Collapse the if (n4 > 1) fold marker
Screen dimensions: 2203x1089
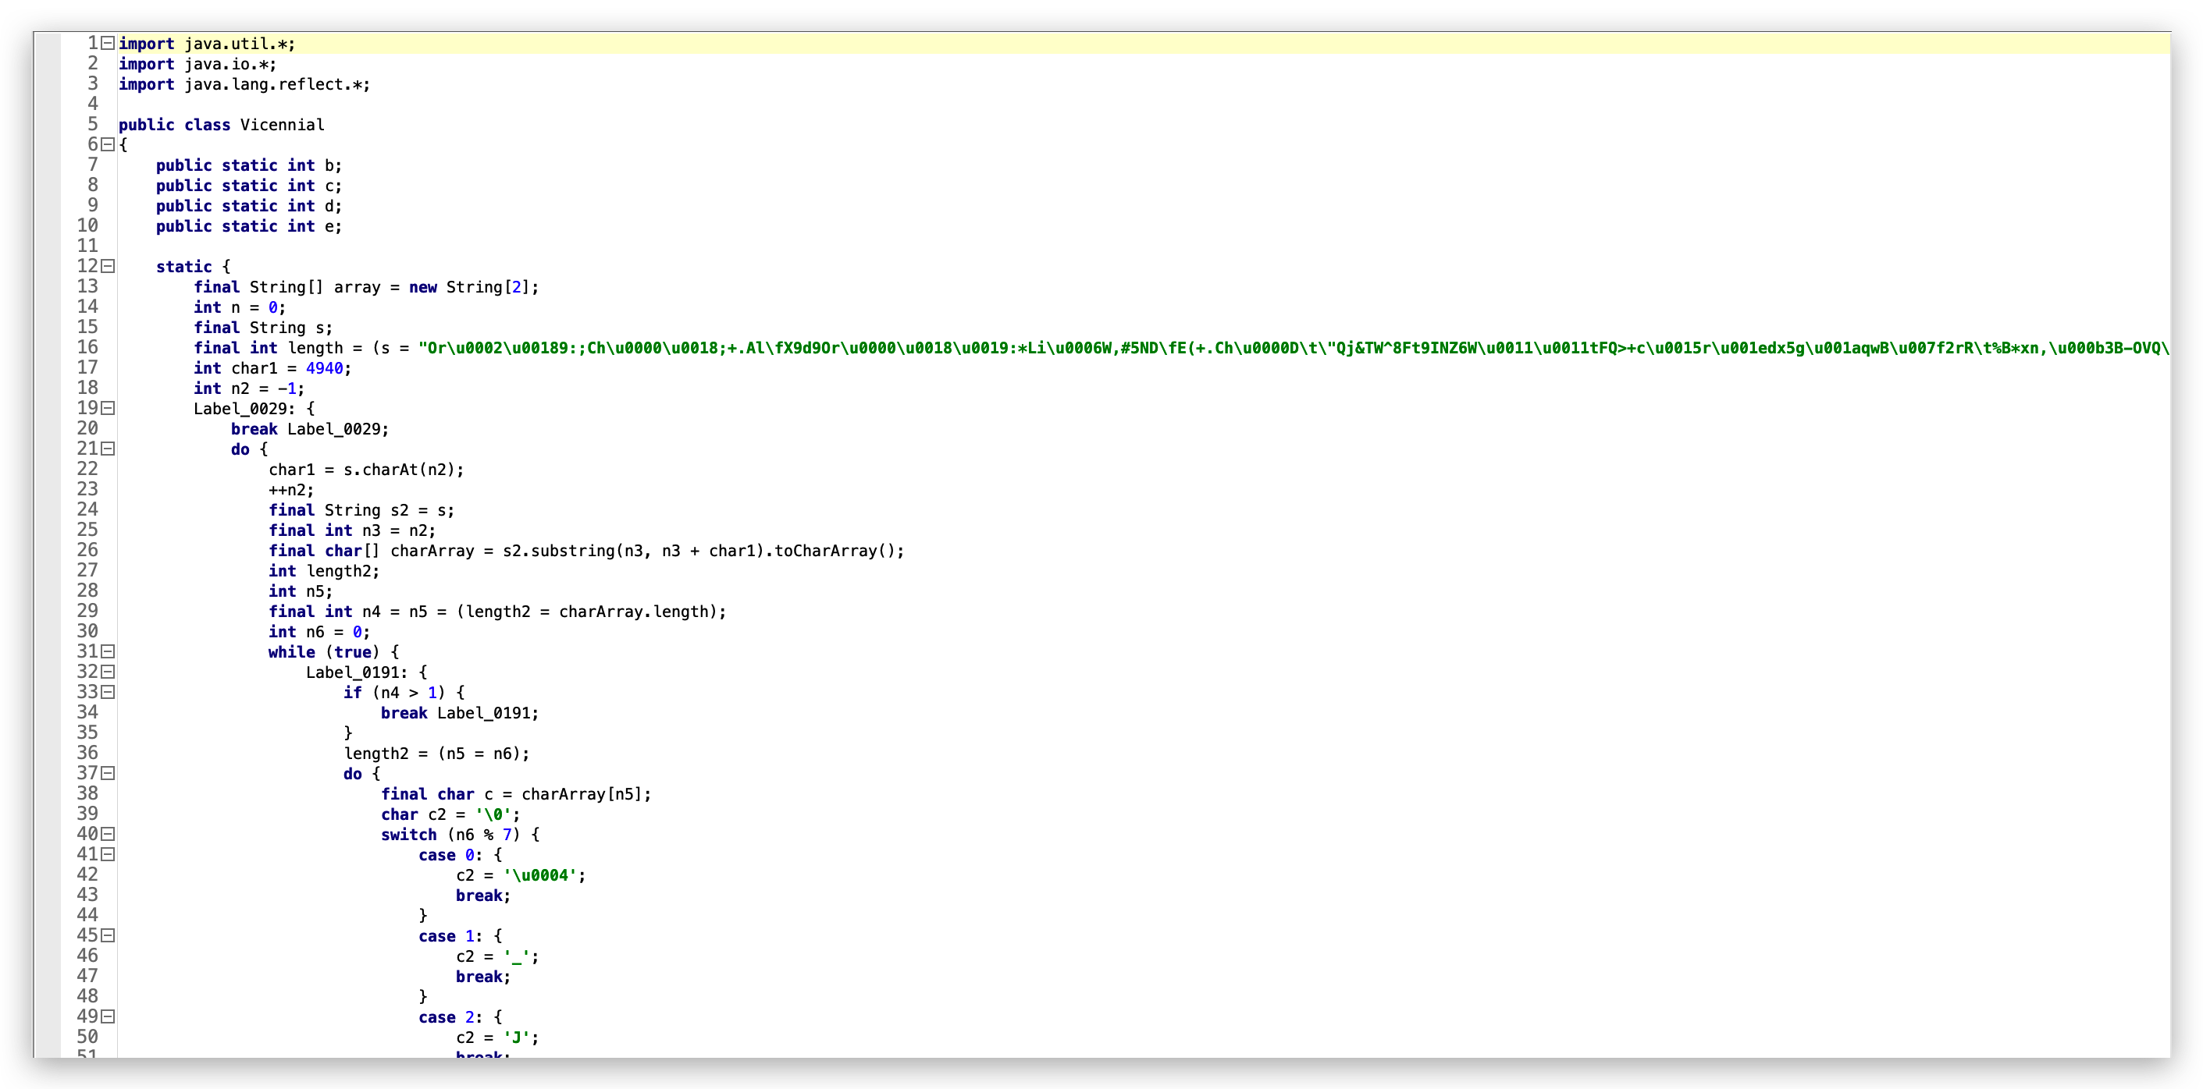(x=108, y=693)
